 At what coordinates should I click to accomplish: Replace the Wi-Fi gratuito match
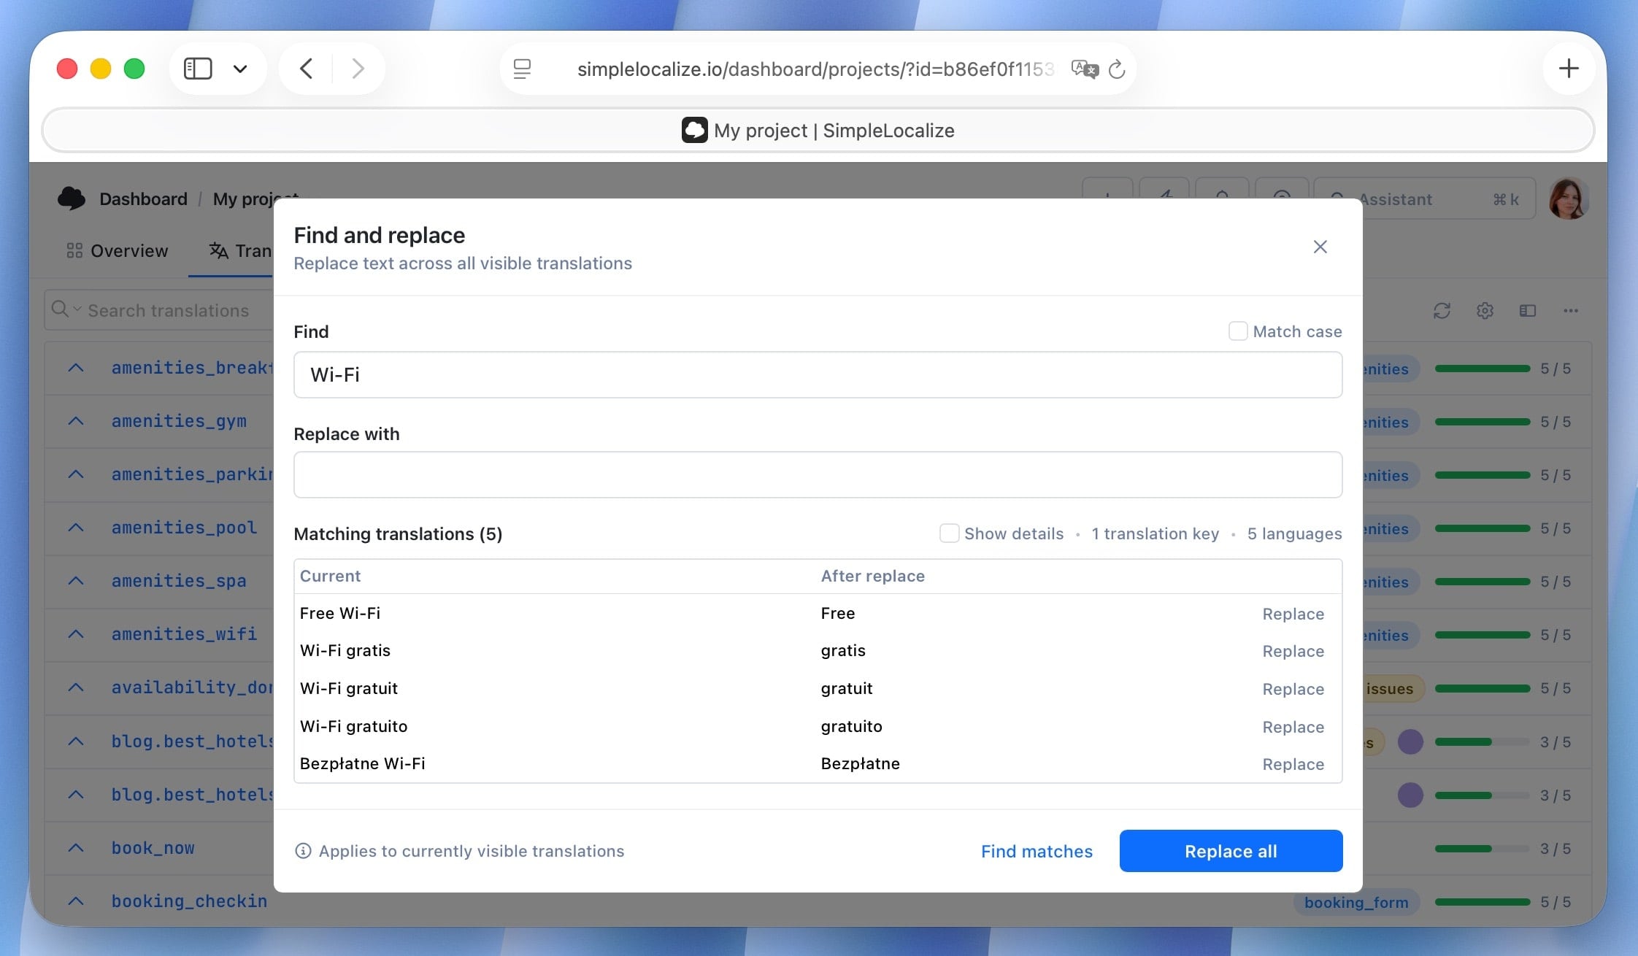pos(1293,727)
